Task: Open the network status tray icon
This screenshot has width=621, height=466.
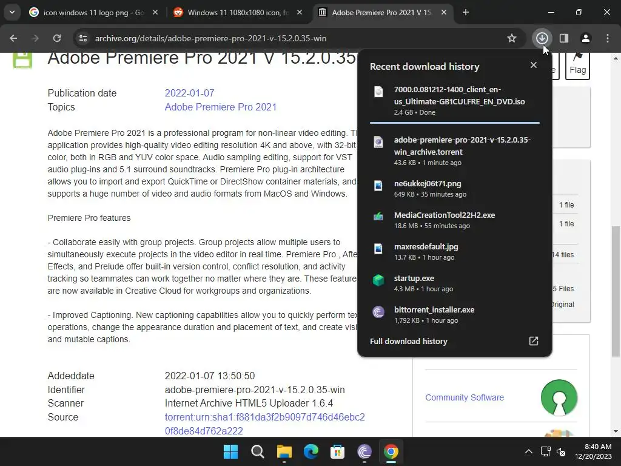Action: (x=545, y=451)
